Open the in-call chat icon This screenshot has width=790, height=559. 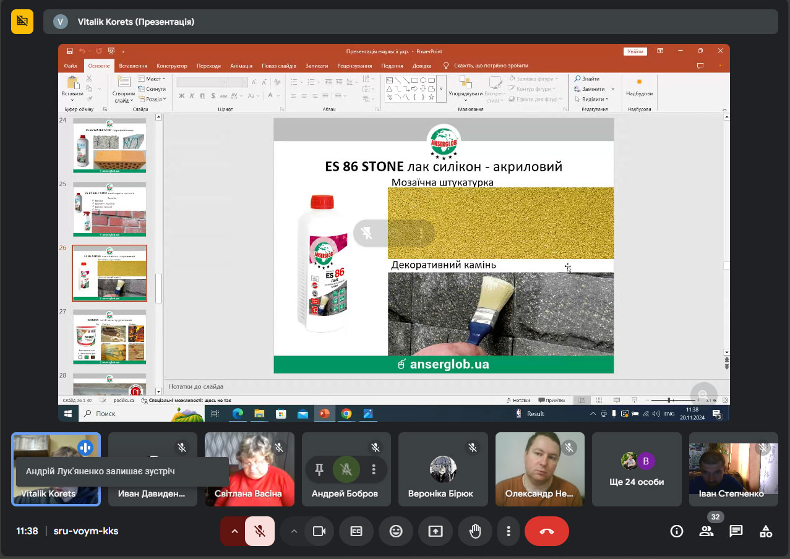(736, 531)
